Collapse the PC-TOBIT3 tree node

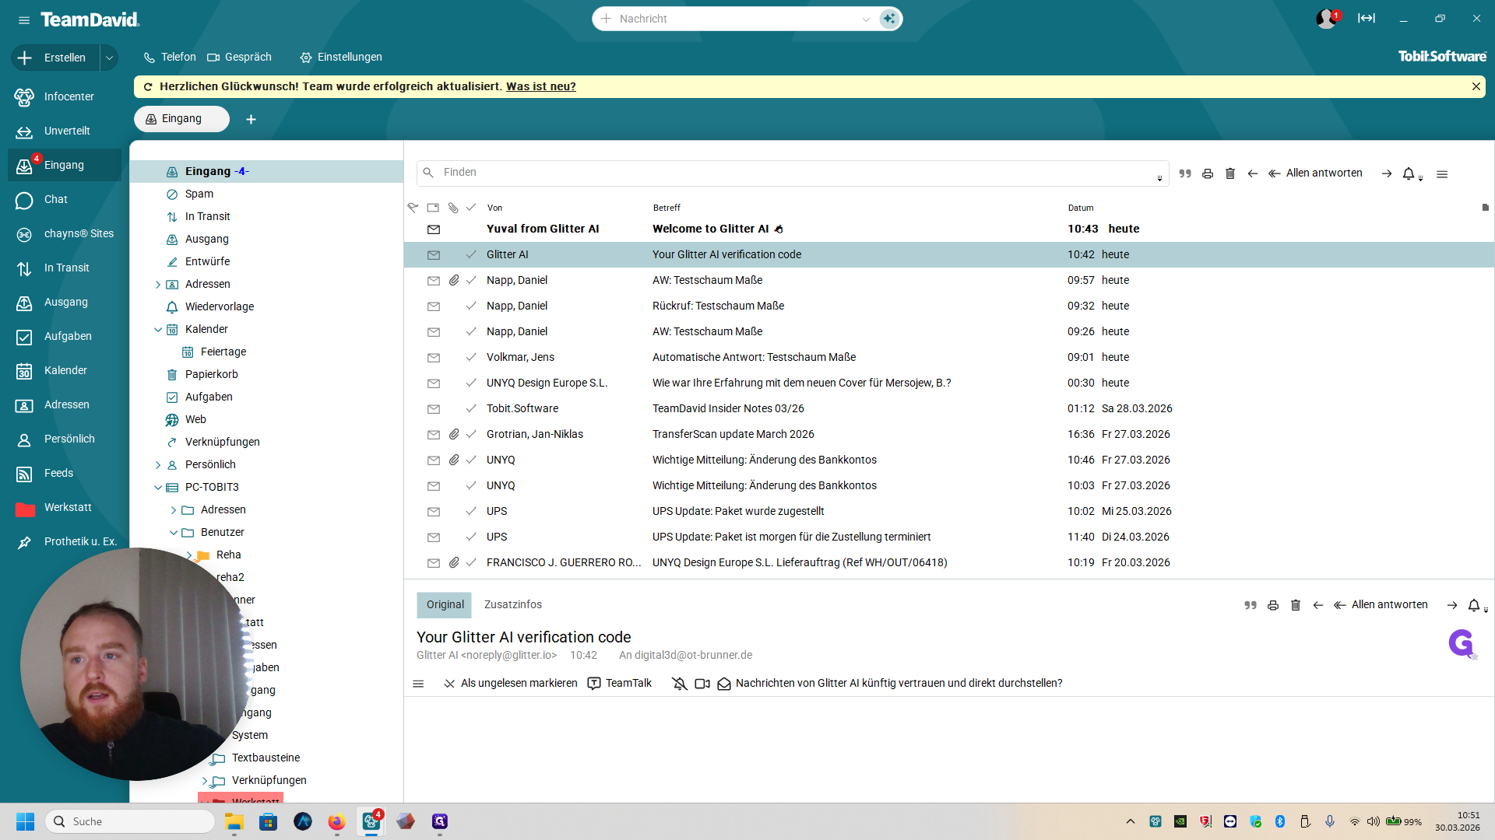click(158, 488)
